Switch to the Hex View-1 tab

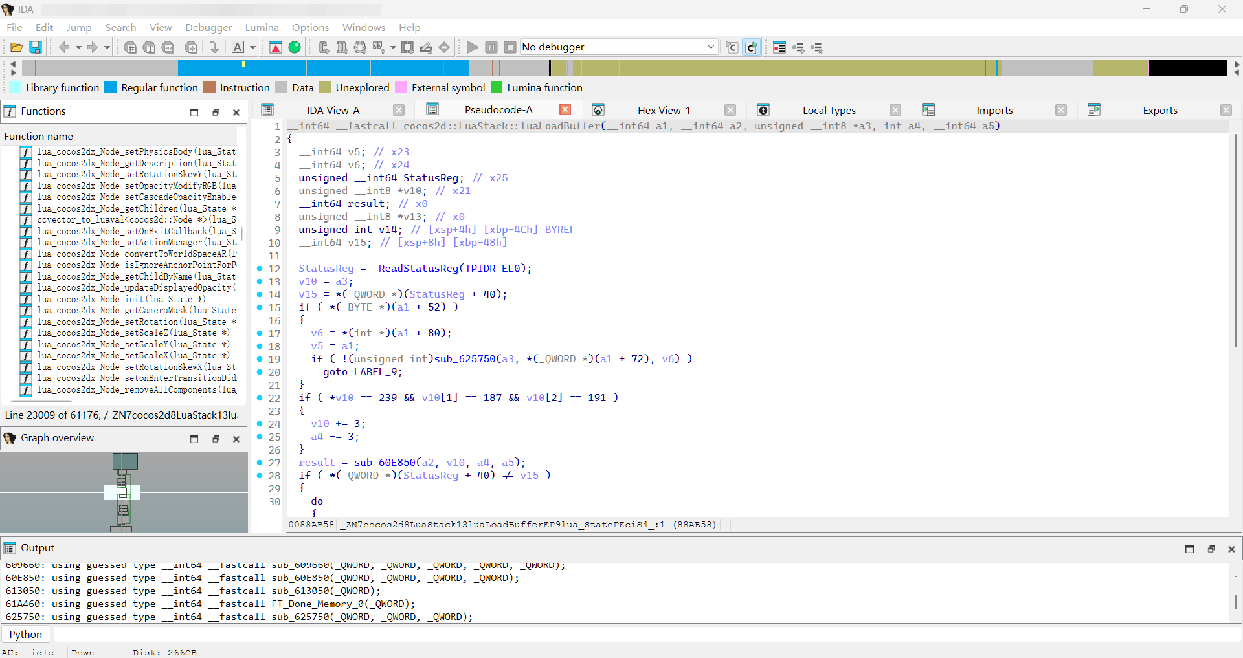click(664, 110)
